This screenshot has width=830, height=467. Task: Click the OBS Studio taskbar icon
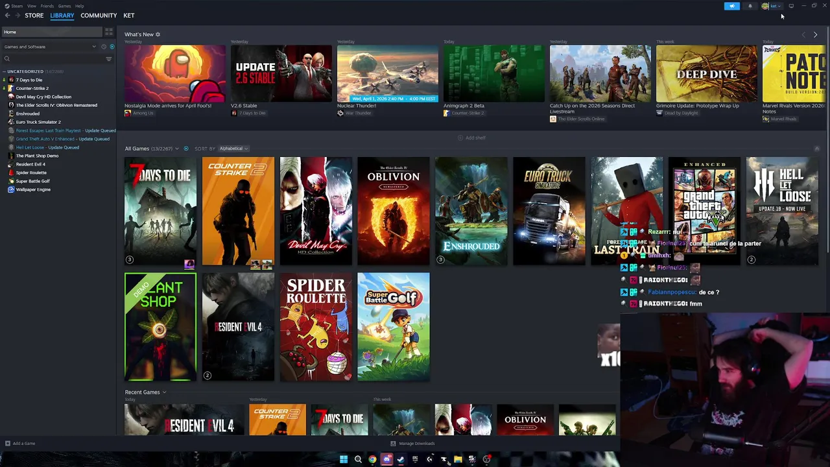486,459
